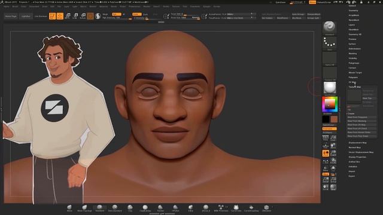Viewport: 383px width, 215px height.
Task: Adjust the Rgb Intensity slider
Action: coord(117,18)
